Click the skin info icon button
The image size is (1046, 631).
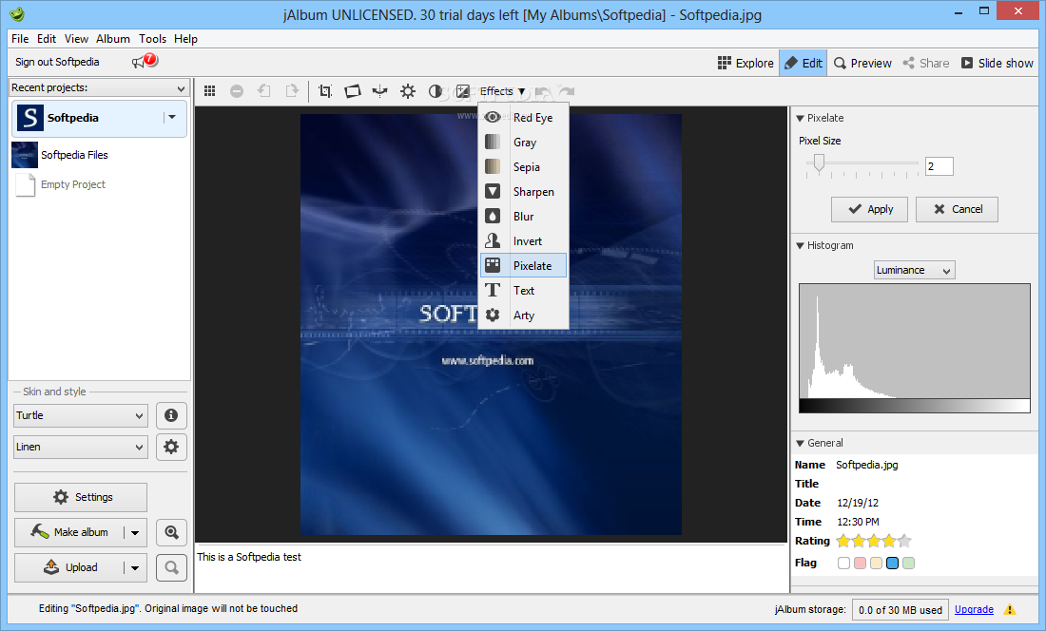click(x=171, y=415)
